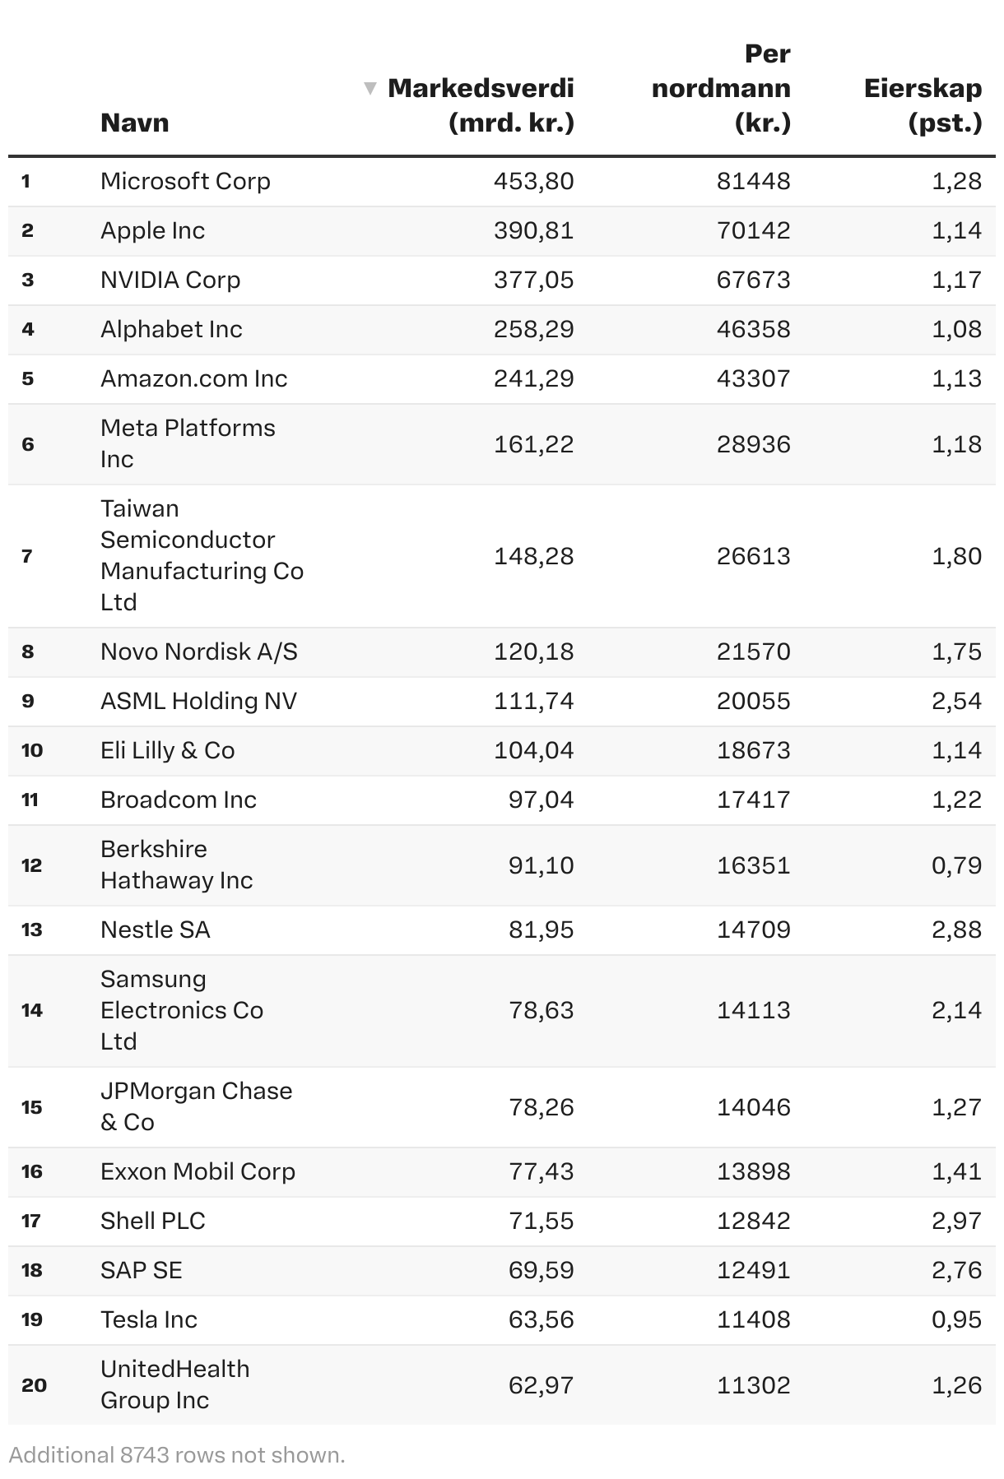This screenshot has height=1479, width=1004.
Task: Click Alphabet Inc company name
Action: [x=171, y=329]
